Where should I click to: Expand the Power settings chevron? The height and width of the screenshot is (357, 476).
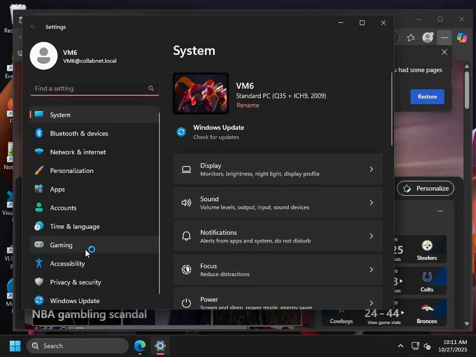click(x=371, y=303)
